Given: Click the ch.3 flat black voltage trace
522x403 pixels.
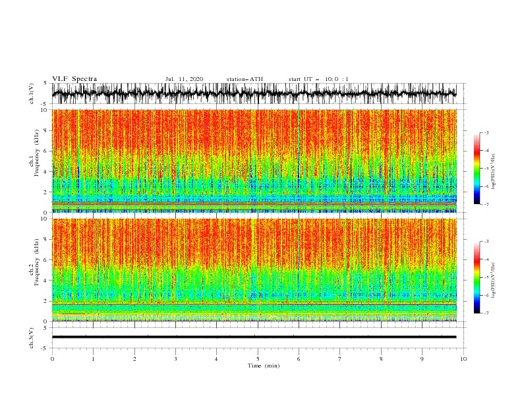Looking at the screenshot, I should (x=254, y=337).
